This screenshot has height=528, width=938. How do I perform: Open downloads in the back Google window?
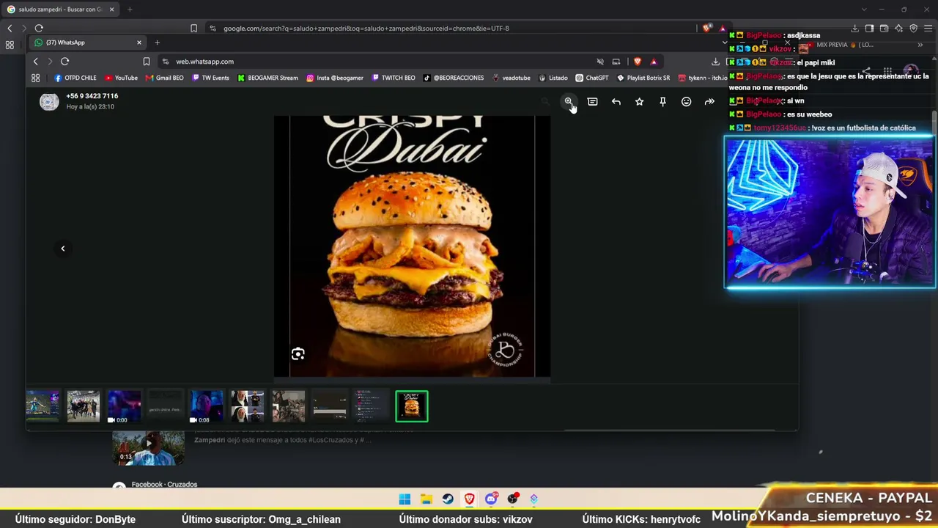click(854, 29)
